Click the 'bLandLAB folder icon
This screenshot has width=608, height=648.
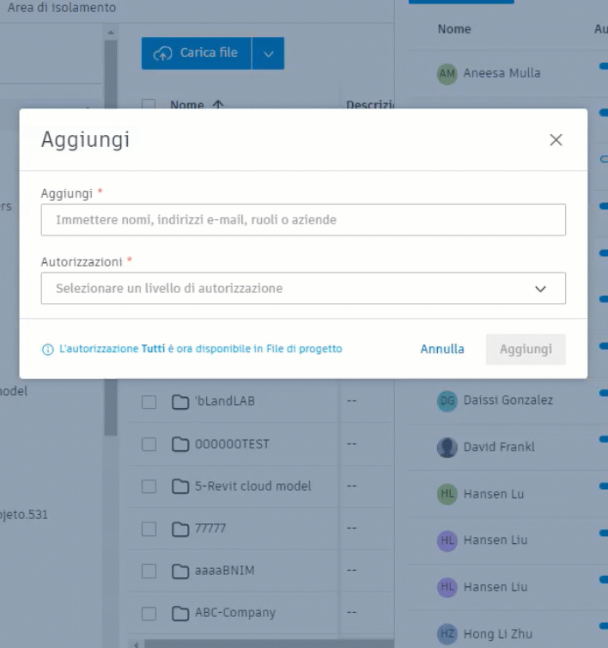tap(179, 401)
